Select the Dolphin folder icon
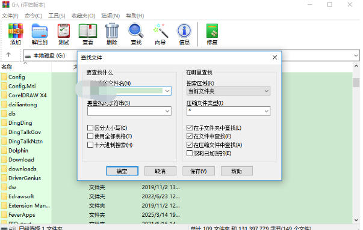 4,151
